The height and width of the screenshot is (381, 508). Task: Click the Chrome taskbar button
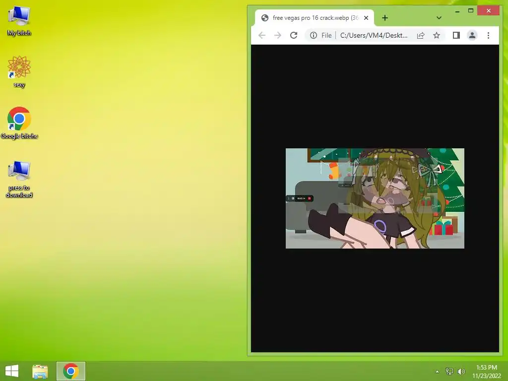[71, 371]
